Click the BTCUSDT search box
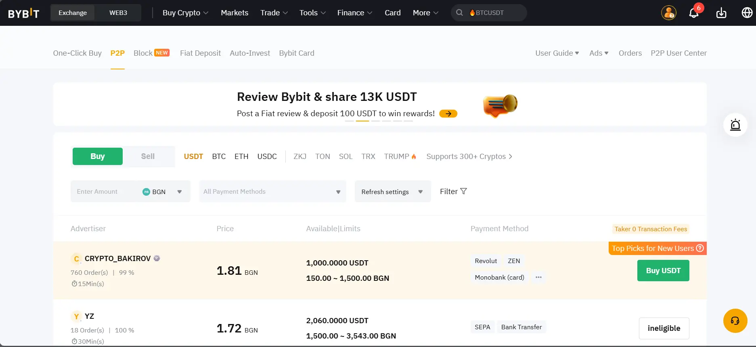 tap(489, 13)
